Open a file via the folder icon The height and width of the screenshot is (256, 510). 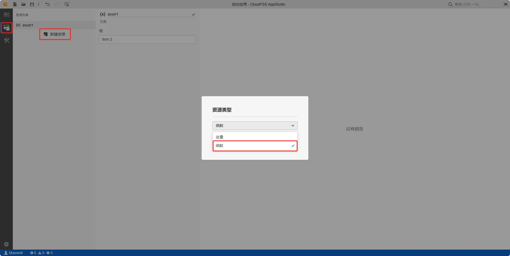tap(23, 4)
